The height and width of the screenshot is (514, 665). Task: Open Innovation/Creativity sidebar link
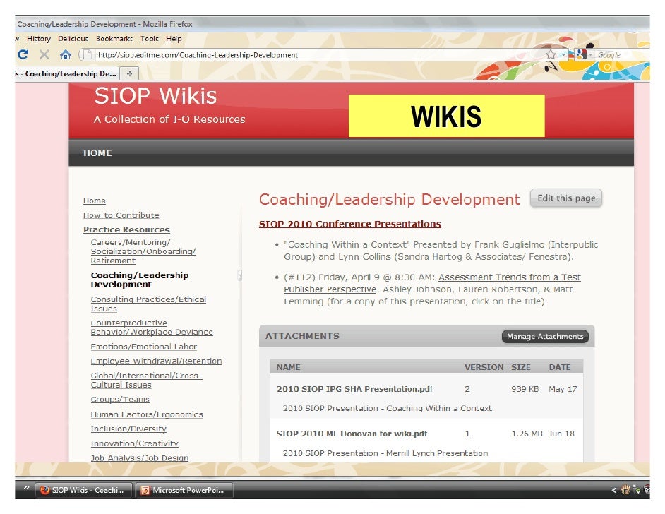[134, 443]
